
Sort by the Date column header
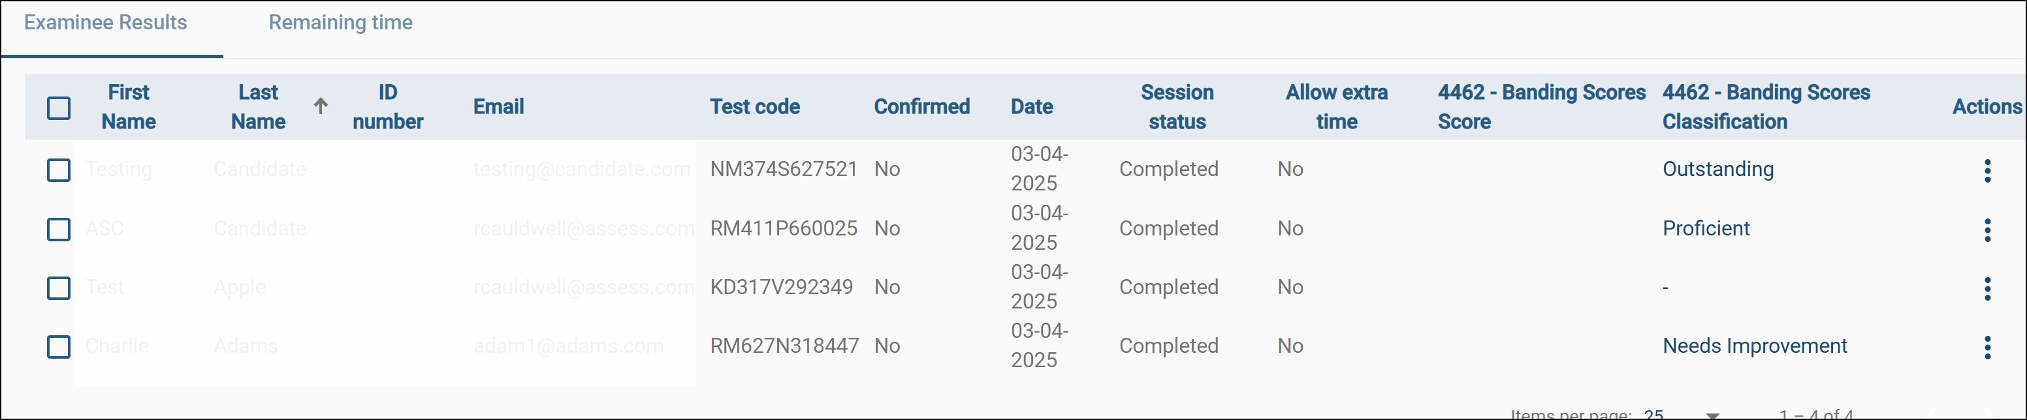point(1032,107)
